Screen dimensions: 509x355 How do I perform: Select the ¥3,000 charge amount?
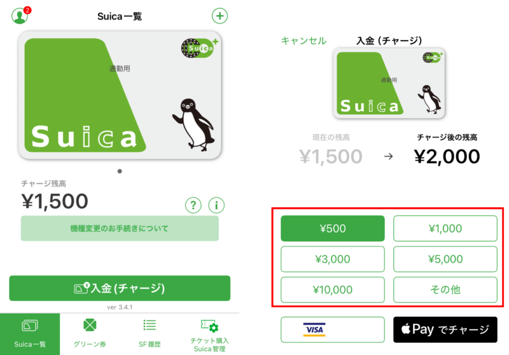tap(333, 259)
